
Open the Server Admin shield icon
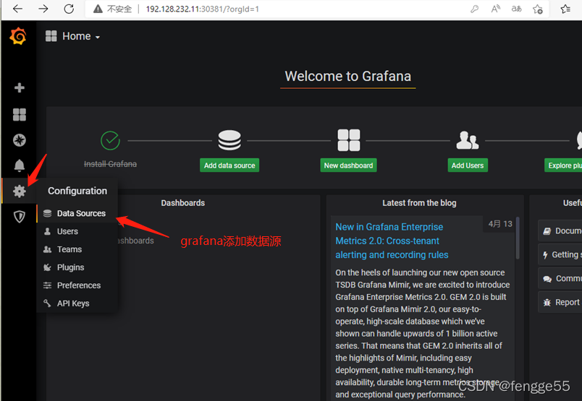(20, 217)
